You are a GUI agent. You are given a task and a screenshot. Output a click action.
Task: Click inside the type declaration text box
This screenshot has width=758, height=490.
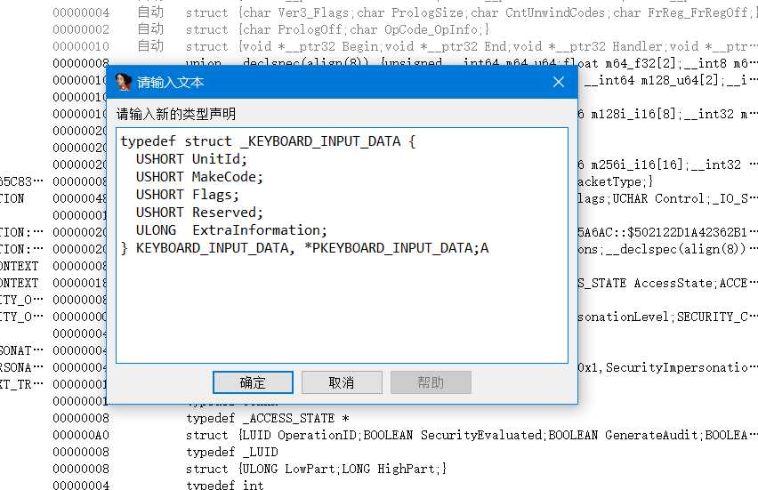pyautogui.click(x=342, y=245)
